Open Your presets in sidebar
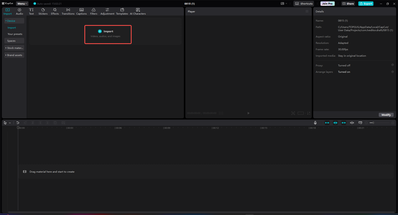The image size is (398, 215). click(15, 34)
